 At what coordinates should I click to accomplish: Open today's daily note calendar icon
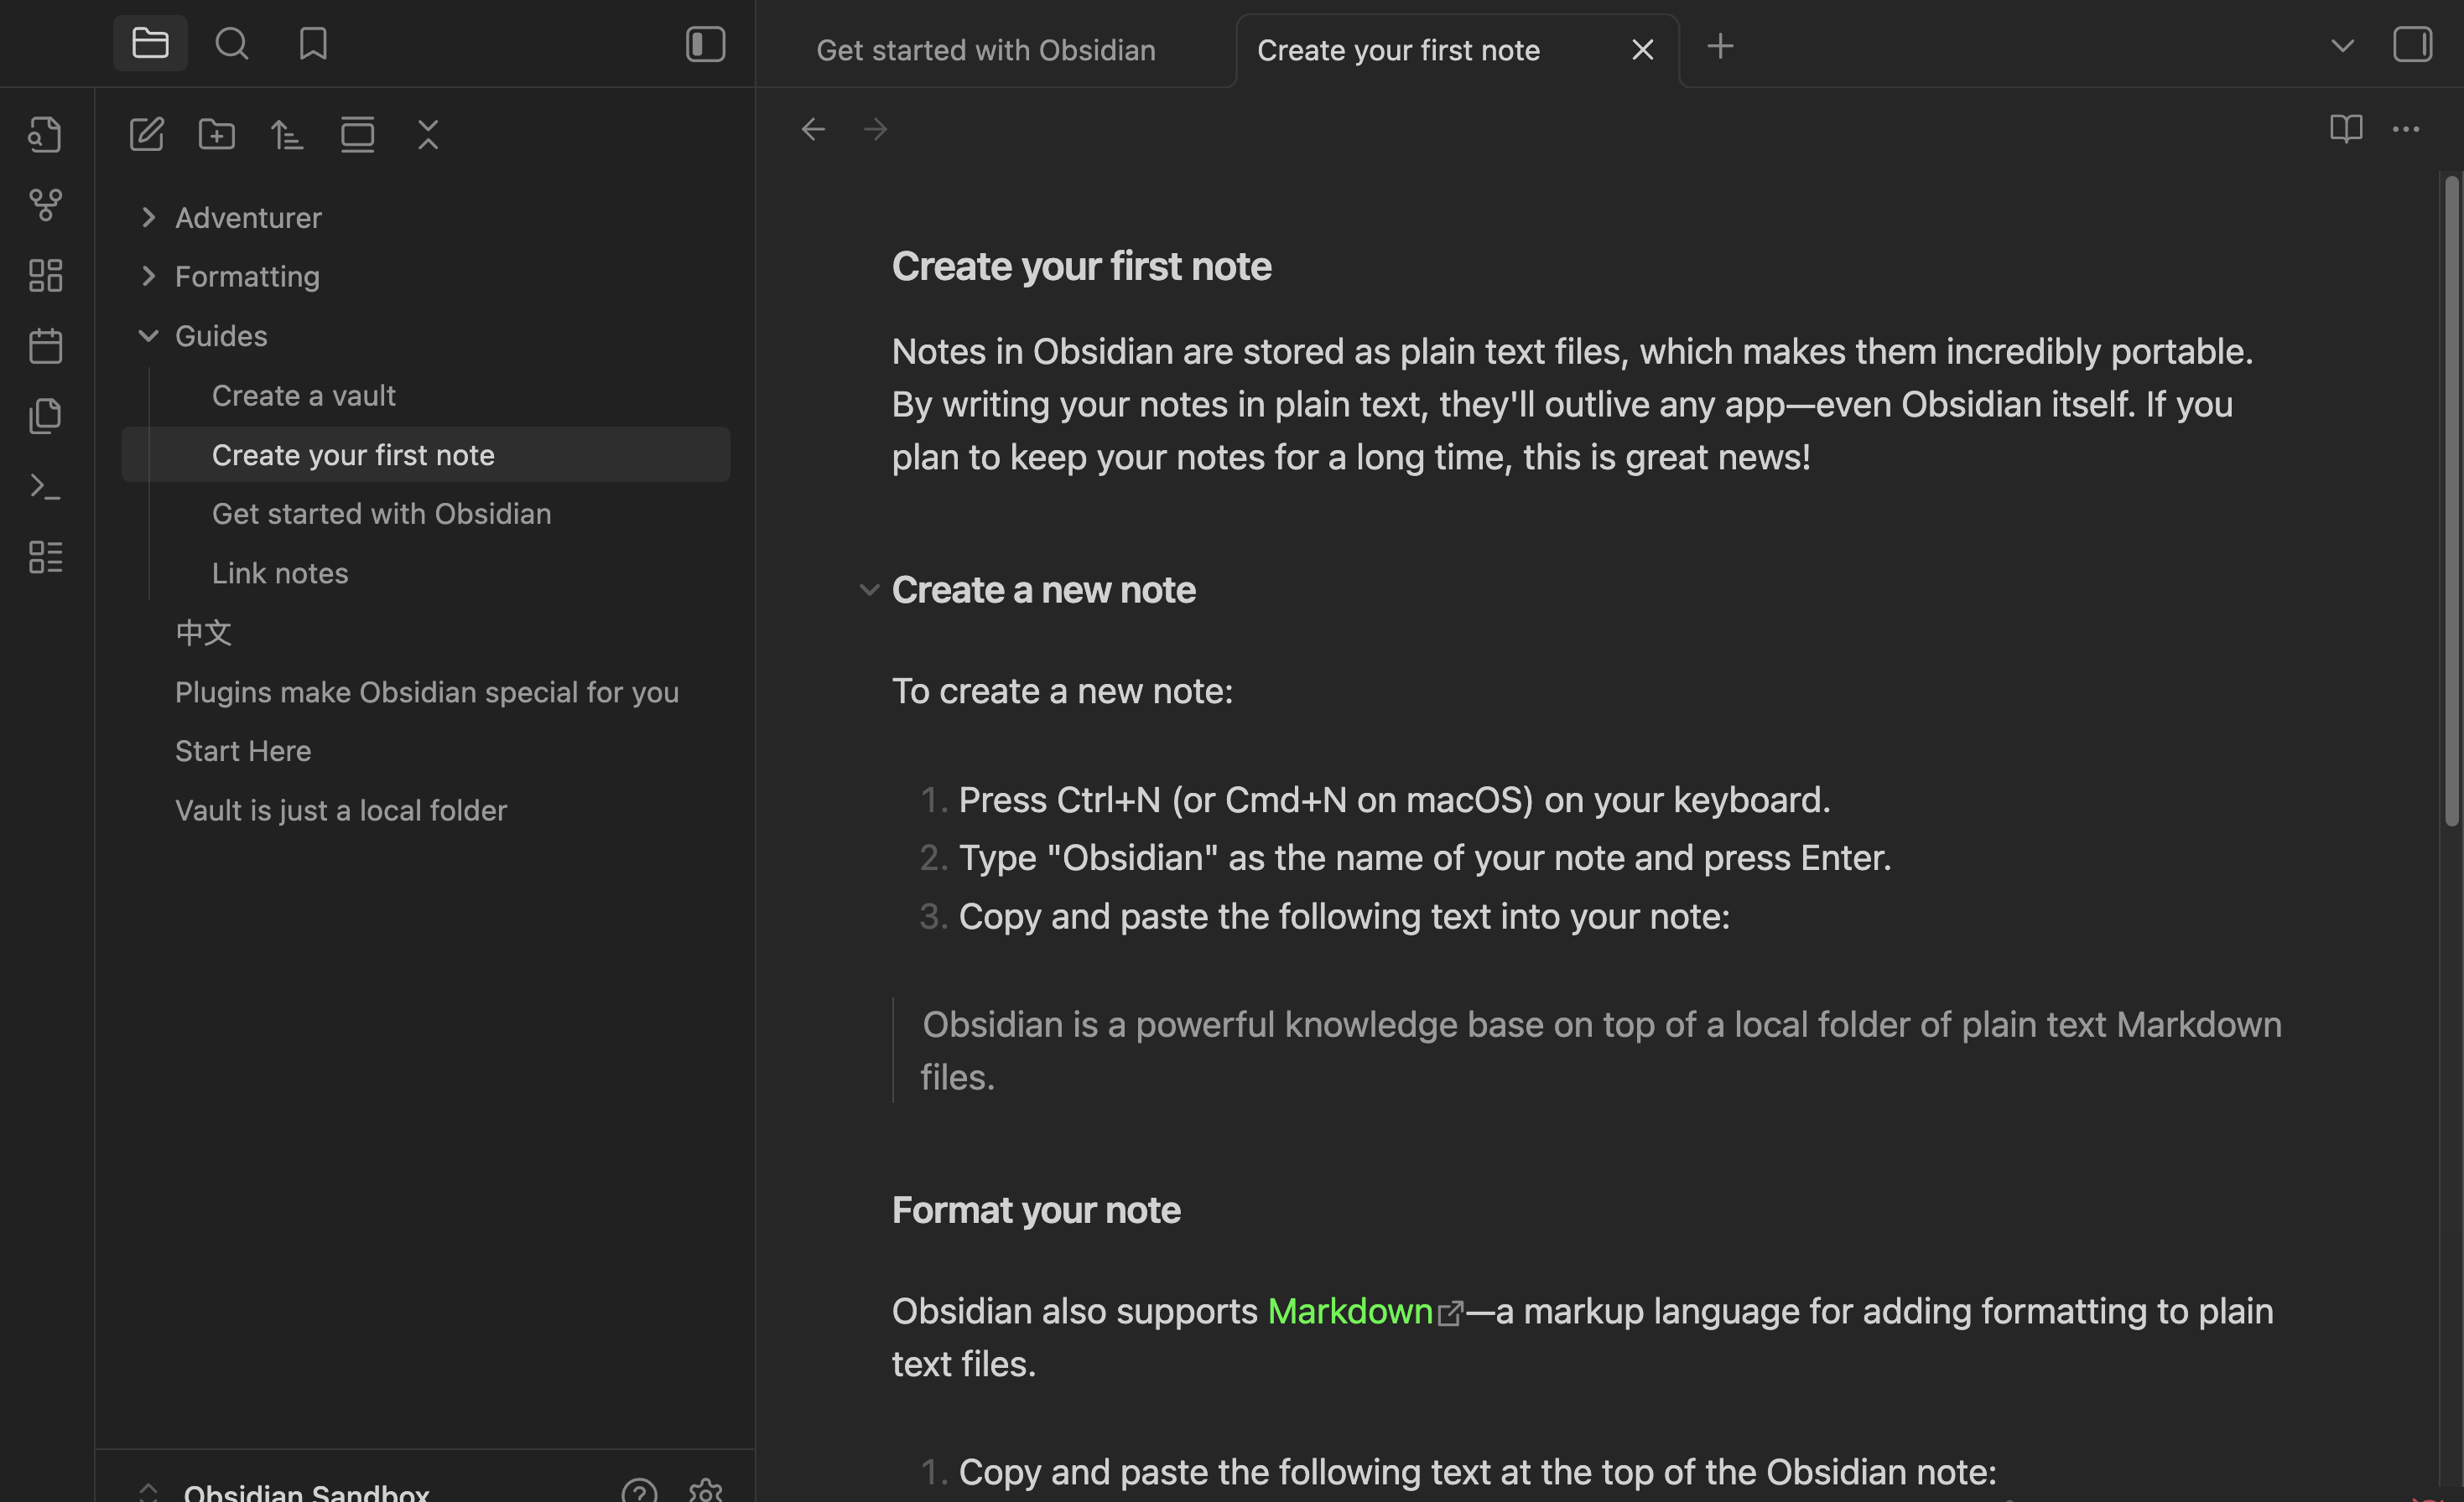point(45,346)
